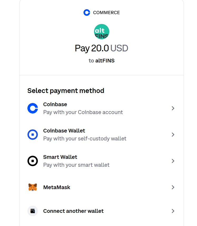
Task: Click the COMMERCE header text
Action: 106,13
